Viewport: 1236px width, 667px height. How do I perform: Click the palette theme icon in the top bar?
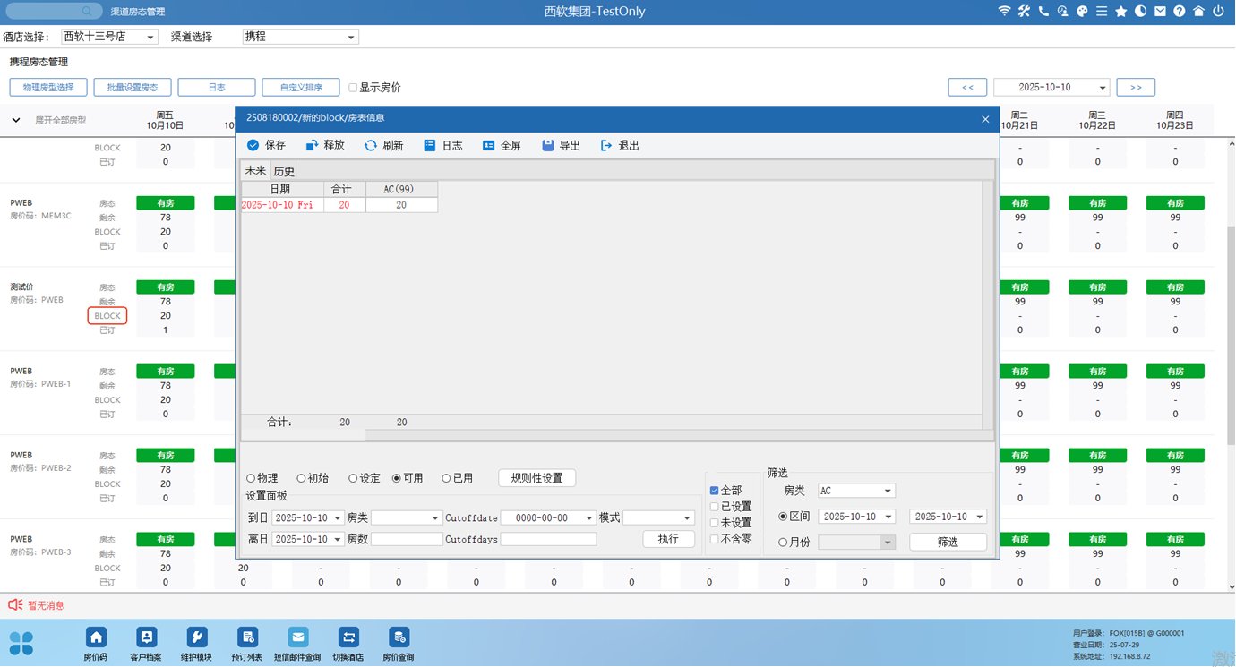[1082, 12]
